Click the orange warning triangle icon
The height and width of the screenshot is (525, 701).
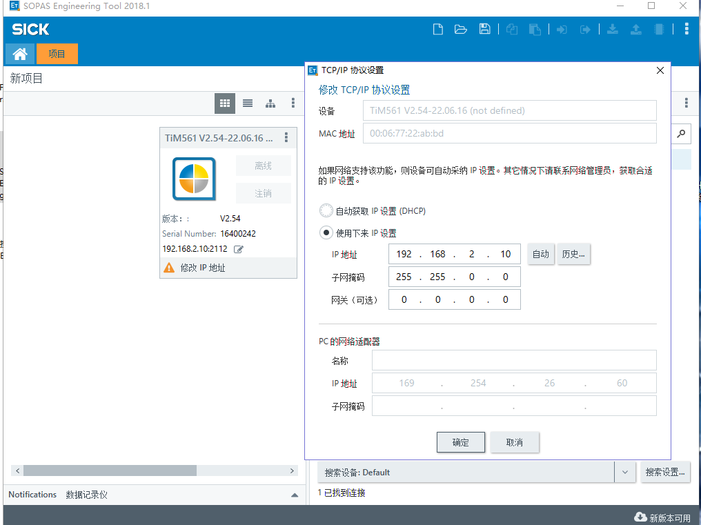[x=169, y=268]
